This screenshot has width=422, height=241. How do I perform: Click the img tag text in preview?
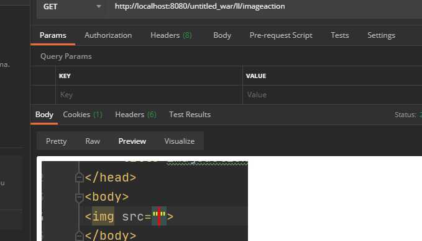(x=103, y=216)
